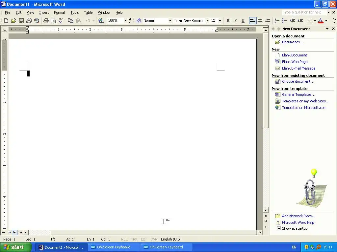The width and height of the screenshot is (337, 252).
Task: Decrease the paragraph indent
Action: (293, 21)
